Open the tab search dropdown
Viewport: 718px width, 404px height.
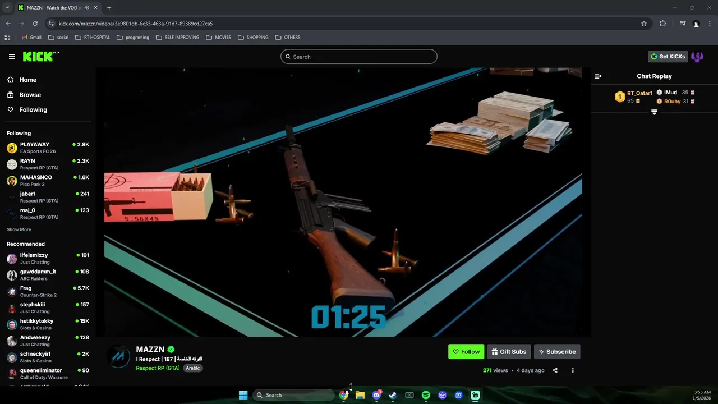[x=7, y=7]
